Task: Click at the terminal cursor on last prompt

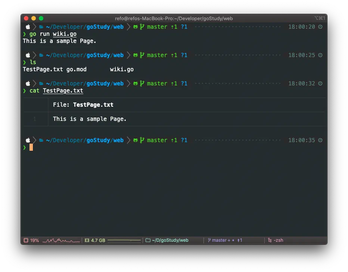Action: [x=31, y=147]
